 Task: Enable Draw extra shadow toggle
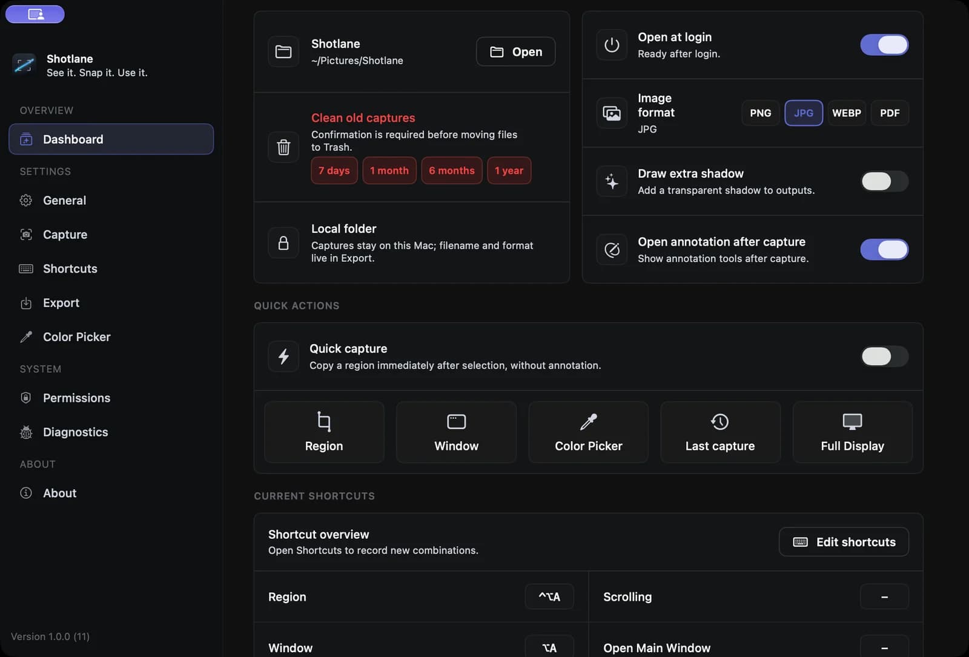[x=884, y=181]
